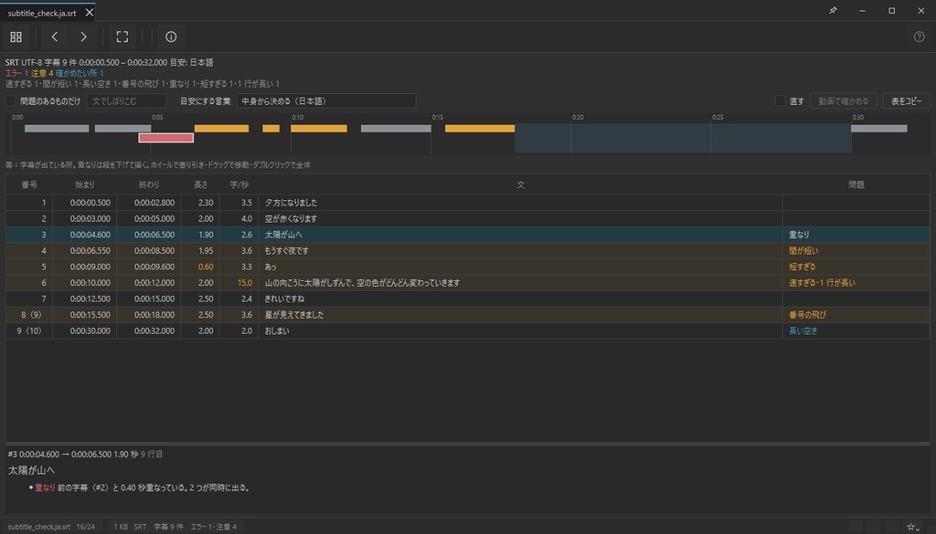Open 中身から決める（日本語） language combo box
Viewport: 936px width, 534px height.
[326, 100]
